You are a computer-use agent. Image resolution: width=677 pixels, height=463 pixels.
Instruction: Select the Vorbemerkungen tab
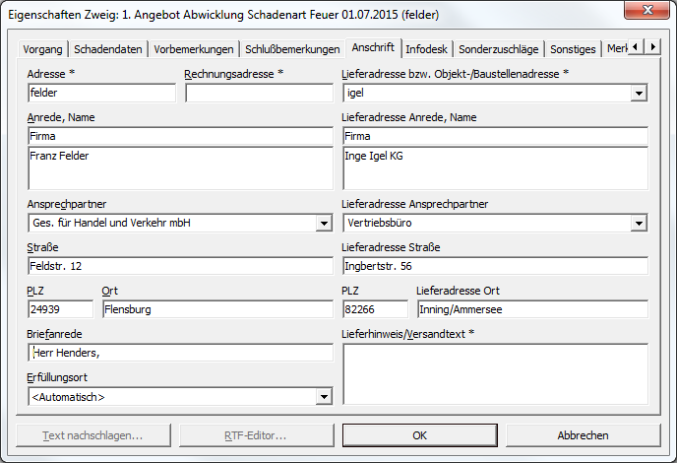click(x=194, y=49)
